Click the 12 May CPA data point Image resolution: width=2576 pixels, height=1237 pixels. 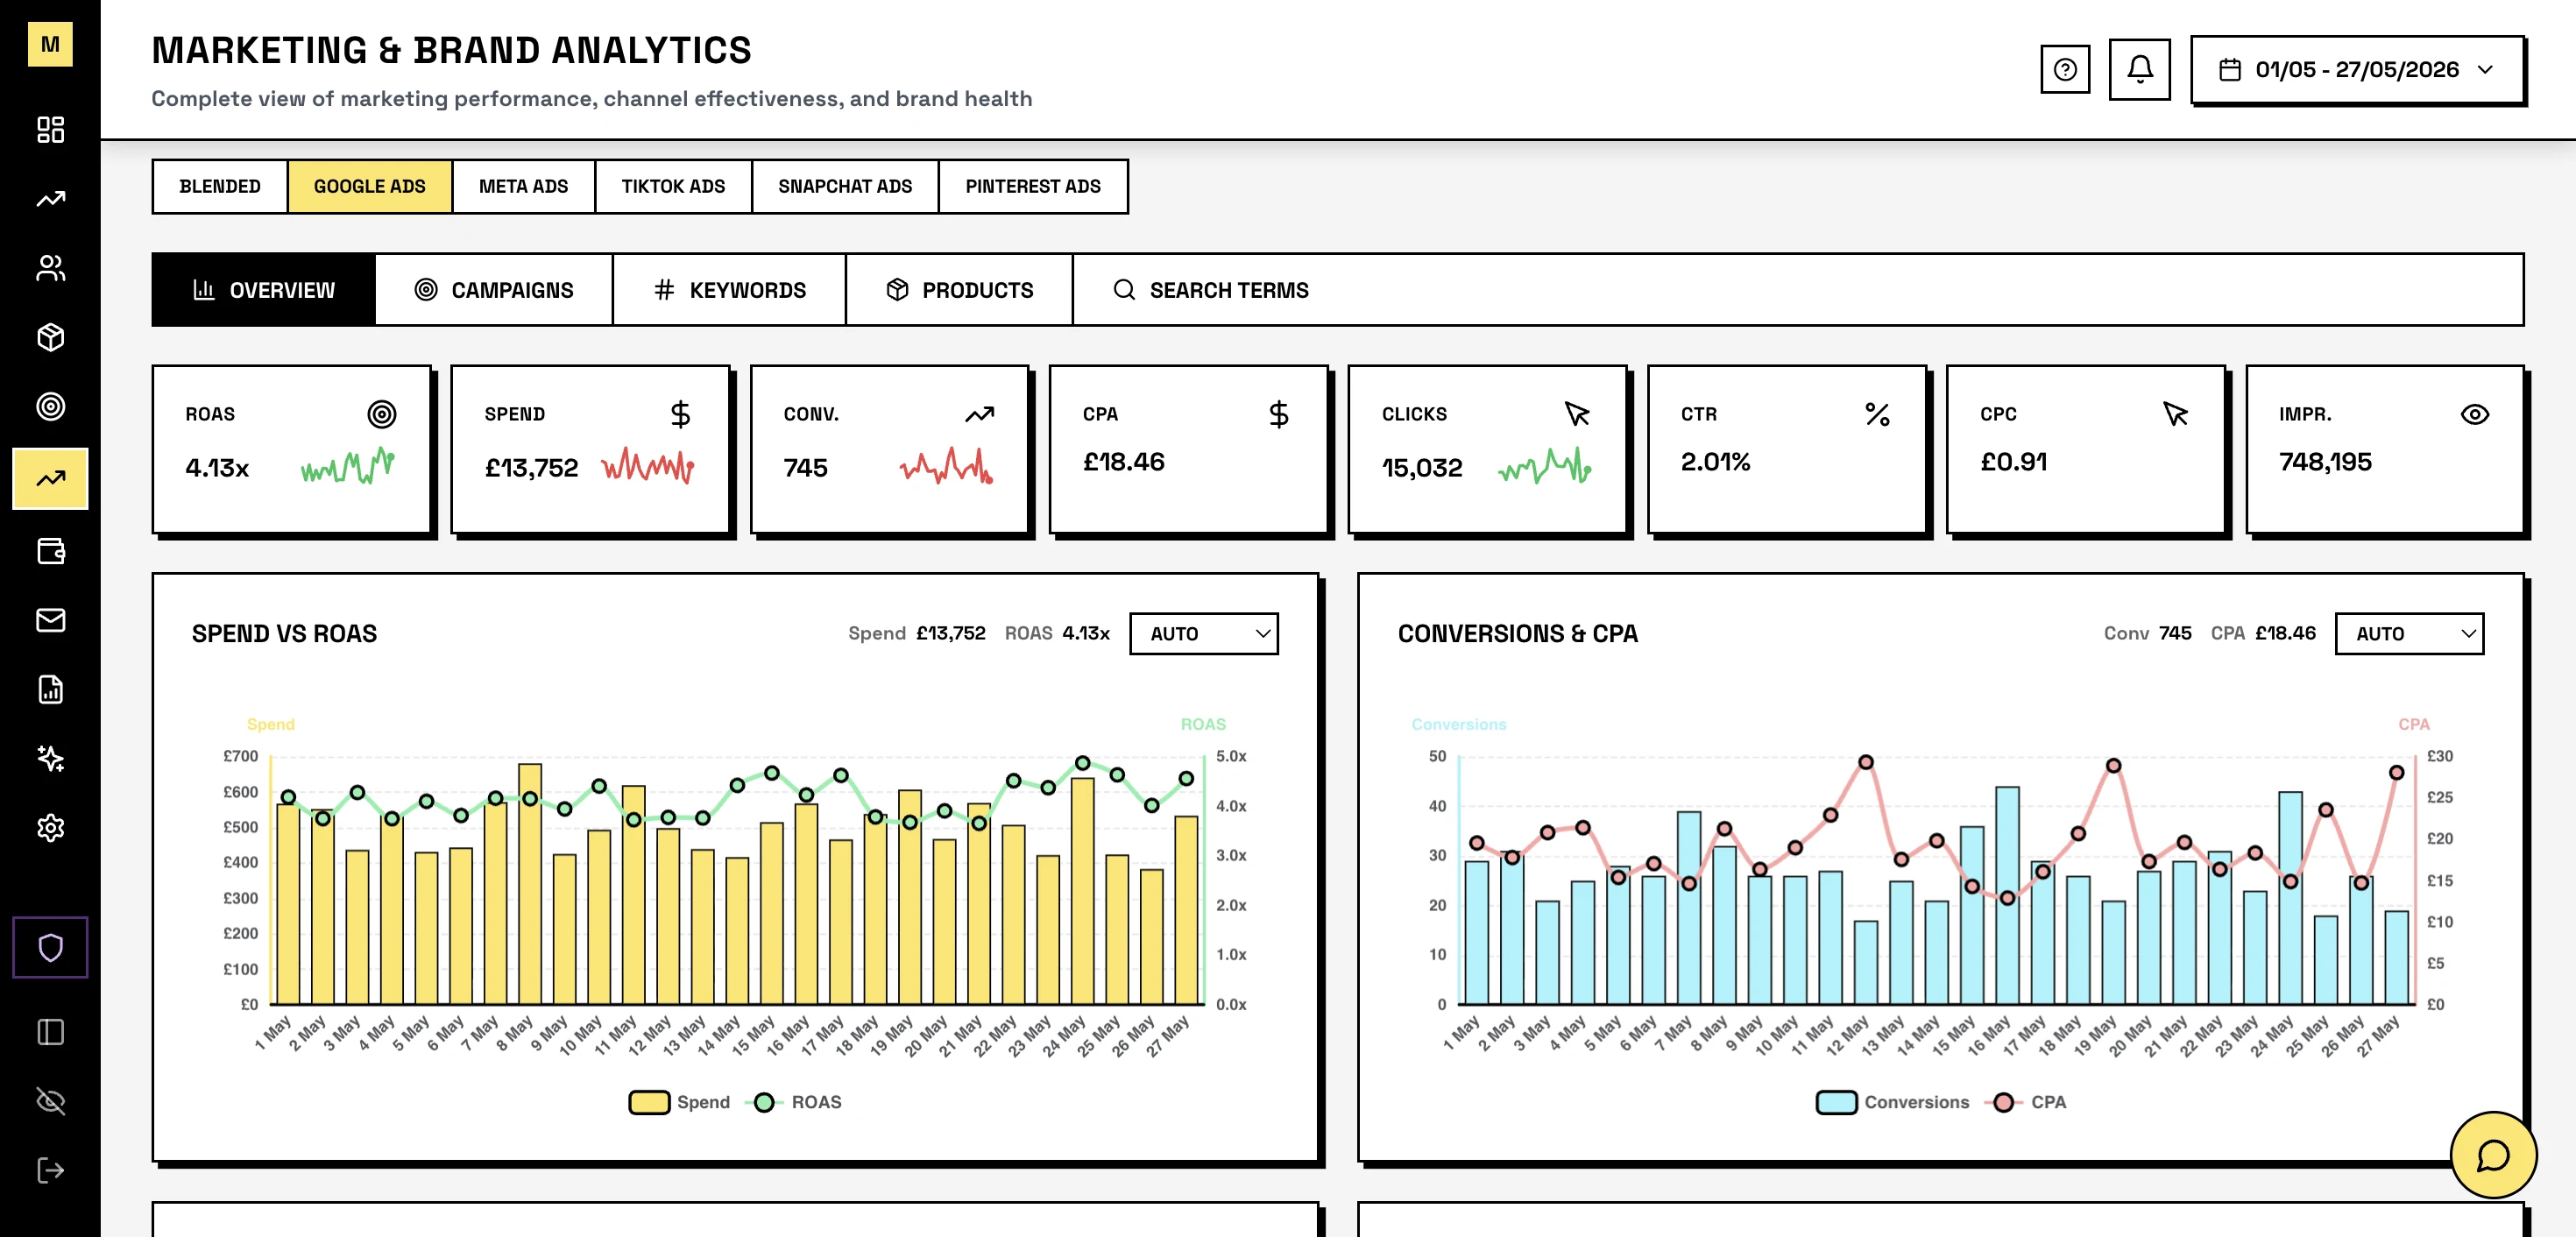[1865, 762]
